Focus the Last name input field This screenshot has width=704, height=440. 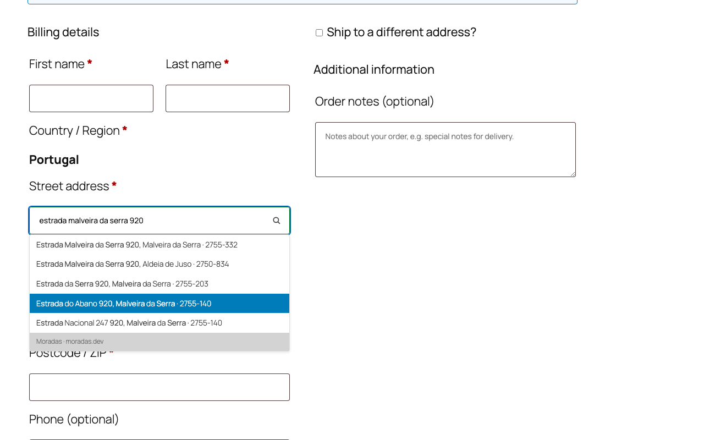tap(228, 98)
